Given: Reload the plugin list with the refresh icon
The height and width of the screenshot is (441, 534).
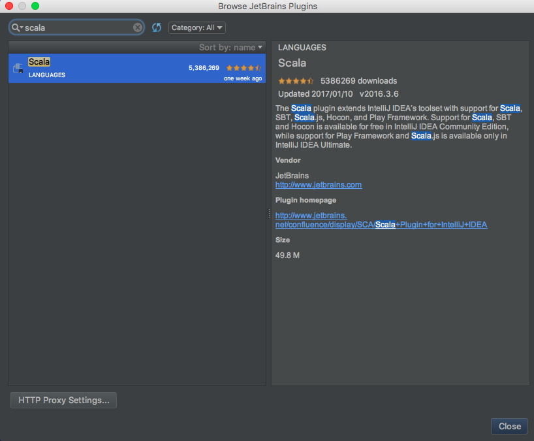Looking at the screenshot, I should click(157, 27).
